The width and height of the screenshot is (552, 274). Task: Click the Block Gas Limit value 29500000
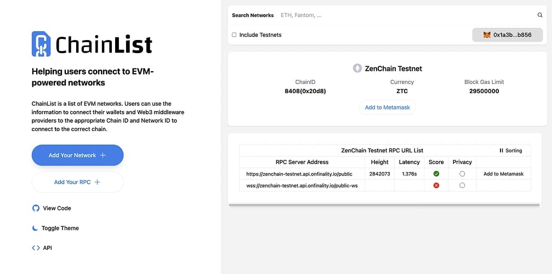pyautogui.click(x=484, y=91)
